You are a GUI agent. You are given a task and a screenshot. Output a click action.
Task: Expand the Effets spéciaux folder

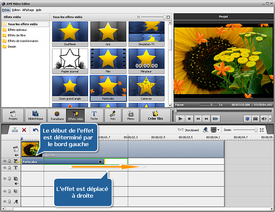16,30
